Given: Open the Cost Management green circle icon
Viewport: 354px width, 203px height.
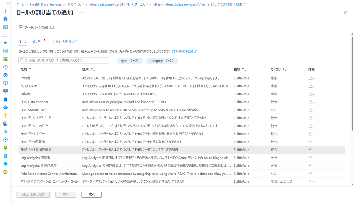Looking at the screenshot, I should (x=5, y=171).
